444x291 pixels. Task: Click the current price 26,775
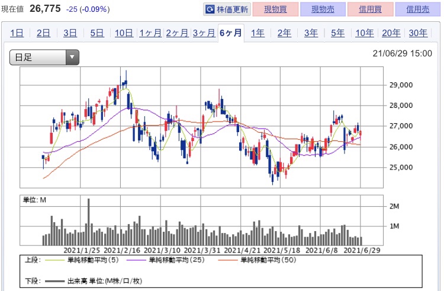45,8
